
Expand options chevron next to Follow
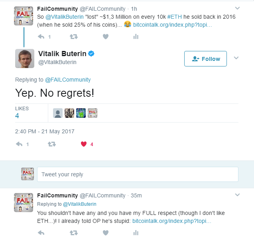tap(236, 58)
